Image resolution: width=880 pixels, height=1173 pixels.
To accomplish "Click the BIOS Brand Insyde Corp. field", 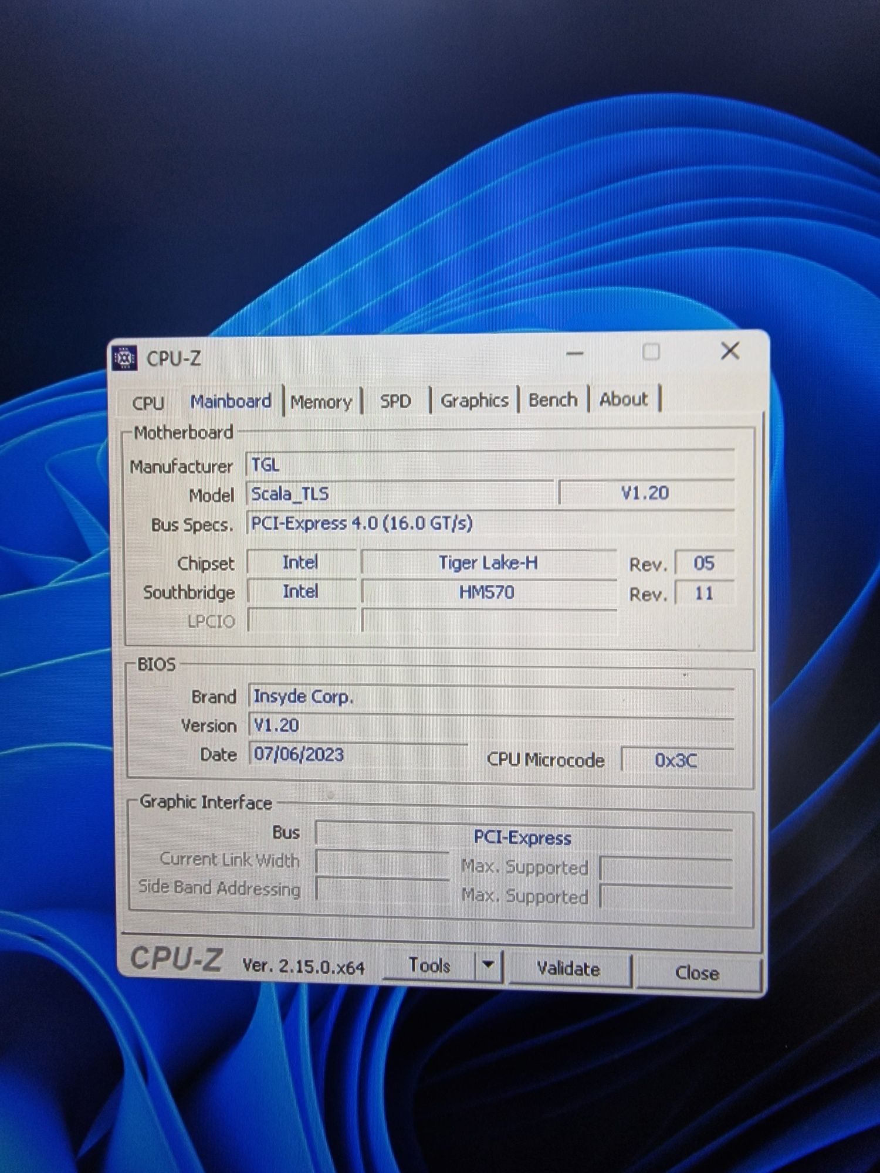I will point(492,697).
